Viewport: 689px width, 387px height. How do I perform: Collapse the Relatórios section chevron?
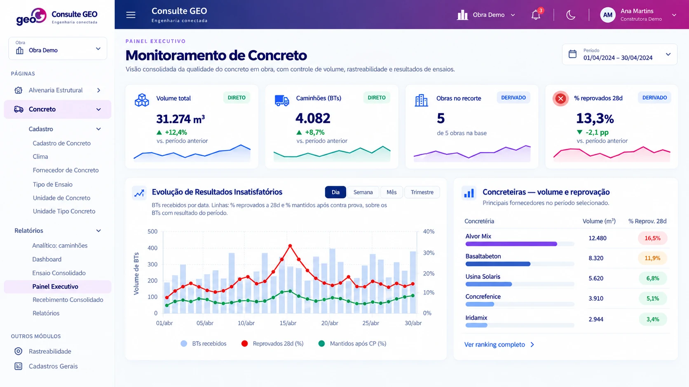tap(98, 231)
